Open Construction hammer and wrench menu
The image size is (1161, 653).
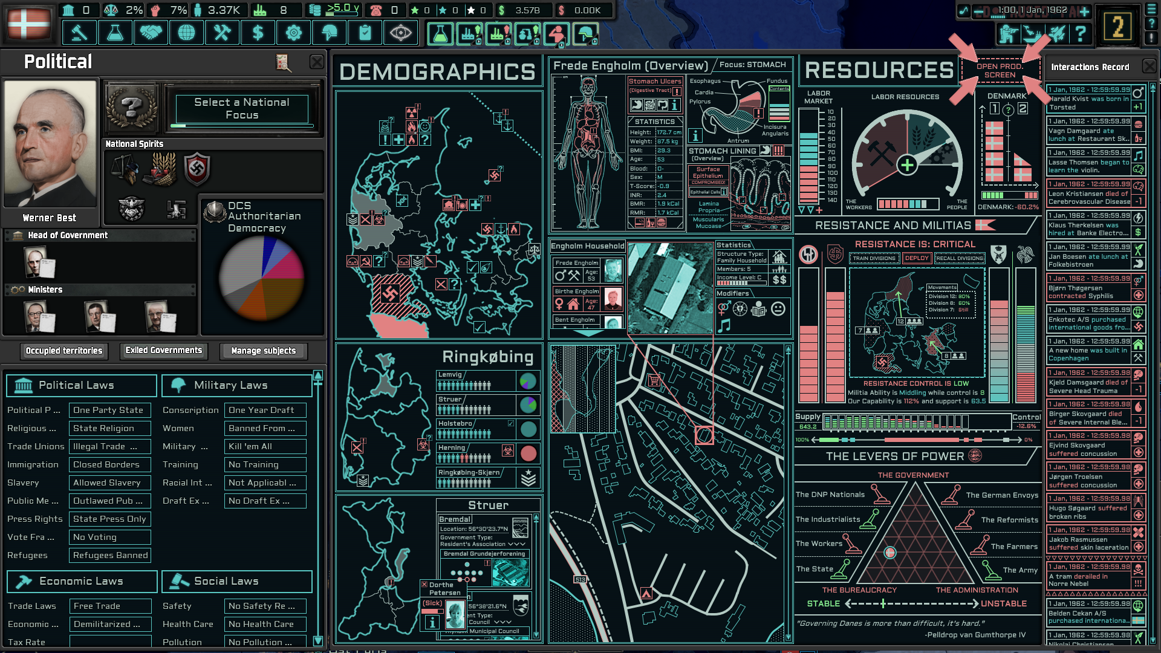(222, 33)
